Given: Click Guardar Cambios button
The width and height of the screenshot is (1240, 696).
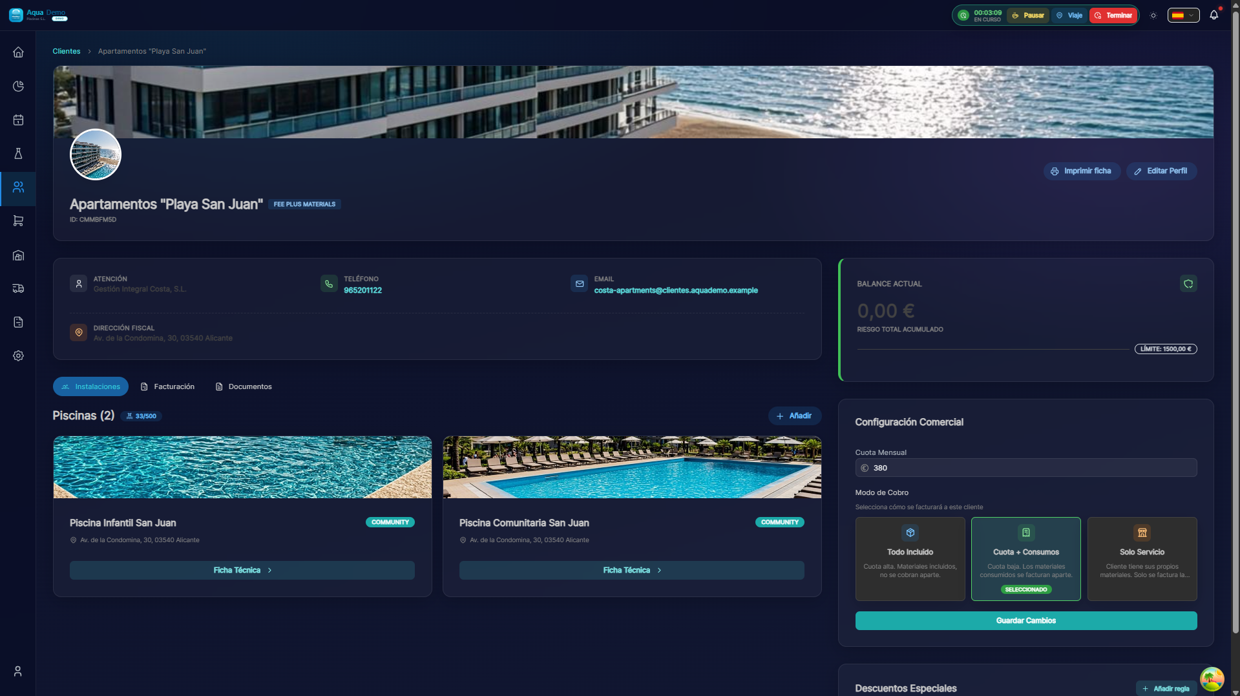Looking at the screenshot, I should point(1025,620).
